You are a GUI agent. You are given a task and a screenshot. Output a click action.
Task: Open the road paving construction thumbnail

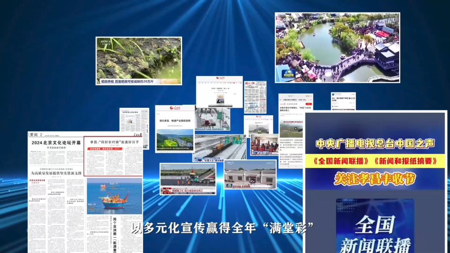188,179
